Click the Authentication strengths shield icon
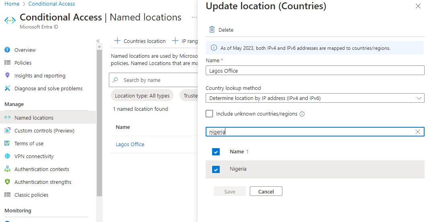 coord(7,182)
